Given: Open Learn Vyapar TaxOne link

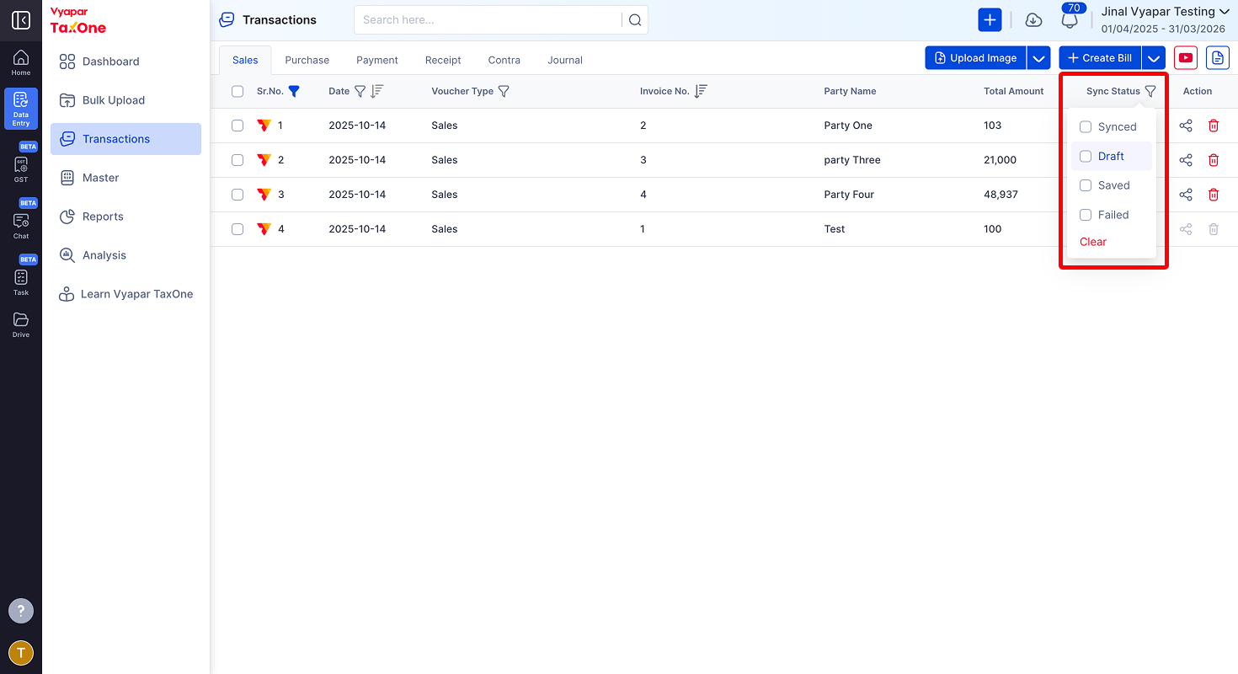Looking at the screenshot, I should point(125,294).
